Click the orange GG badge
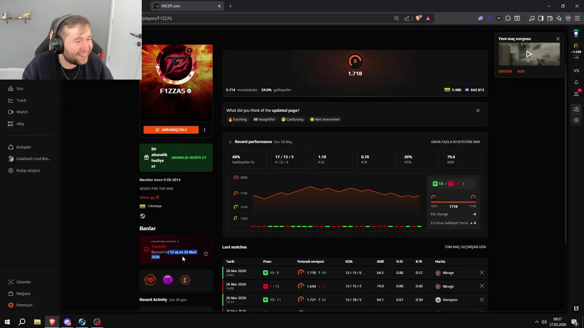584x328 pixels. pos(150,280)
